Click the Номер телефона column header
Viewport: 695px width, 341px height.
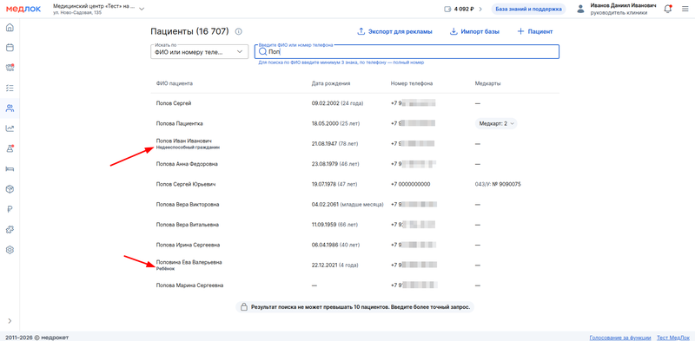click(x=411, y=83)
